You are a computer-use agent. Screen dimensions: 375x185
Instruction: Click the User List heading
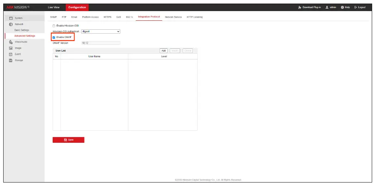(x=61, y=51)
